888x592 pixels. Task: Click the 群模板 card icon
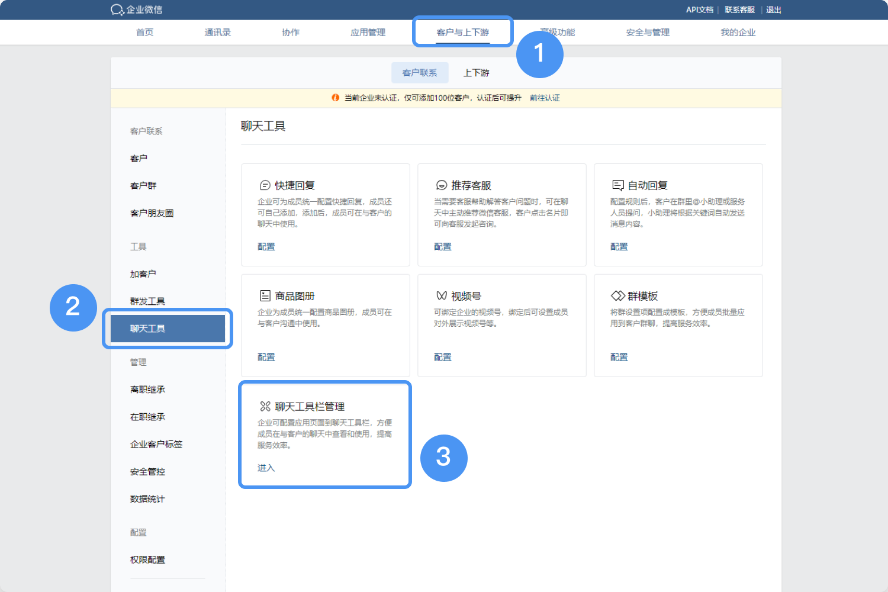coord(618,296)
